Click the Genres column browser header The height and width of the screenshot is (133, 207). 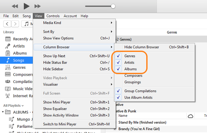click(x=172, y=33)
